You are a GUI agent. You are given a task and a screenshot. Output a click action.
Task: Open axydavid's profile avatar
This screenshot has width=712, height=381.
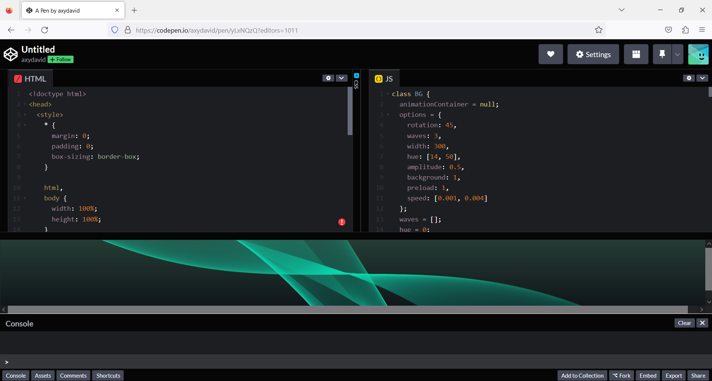click(x=698, y=54)
